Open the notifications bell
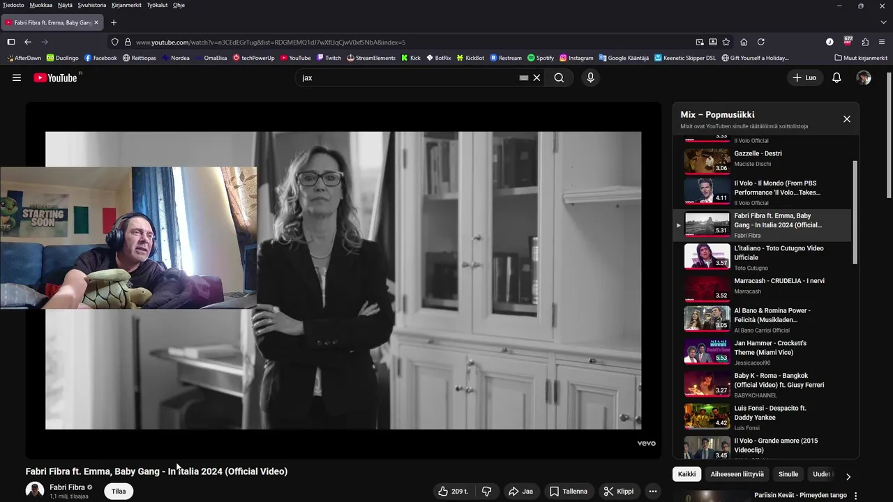This screenshot has height=502, width=893. [x=836, y=78]
